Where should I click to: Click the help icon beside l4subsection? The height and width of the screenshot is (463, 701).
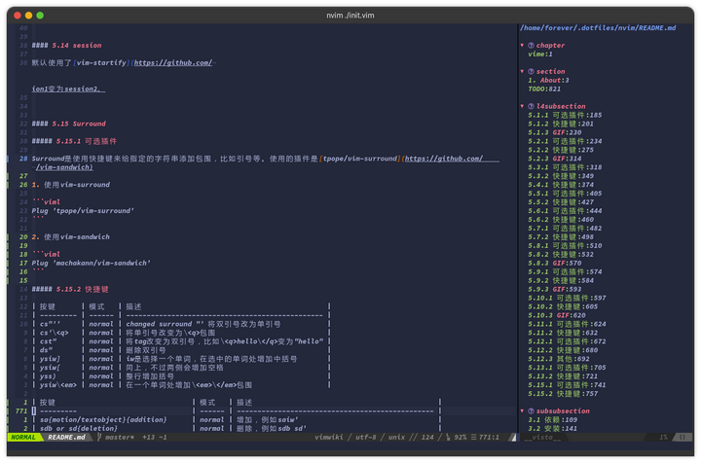(x=531, y=106)
